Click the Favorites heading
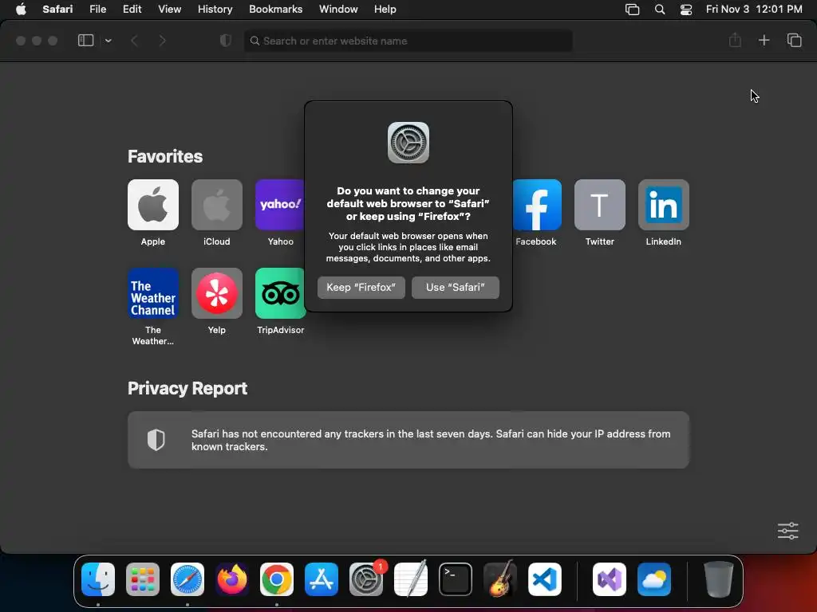The width and height of the screenshot is (817, 612). tap(165, 156)
